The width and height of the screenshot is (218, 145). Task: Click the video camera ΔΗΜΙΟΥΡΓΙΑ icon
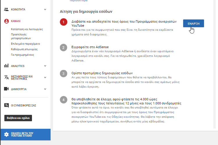point(6,89)
